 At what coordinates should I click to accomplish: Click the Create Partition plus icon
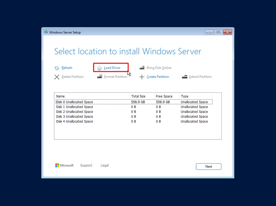[x=142, y=77]
